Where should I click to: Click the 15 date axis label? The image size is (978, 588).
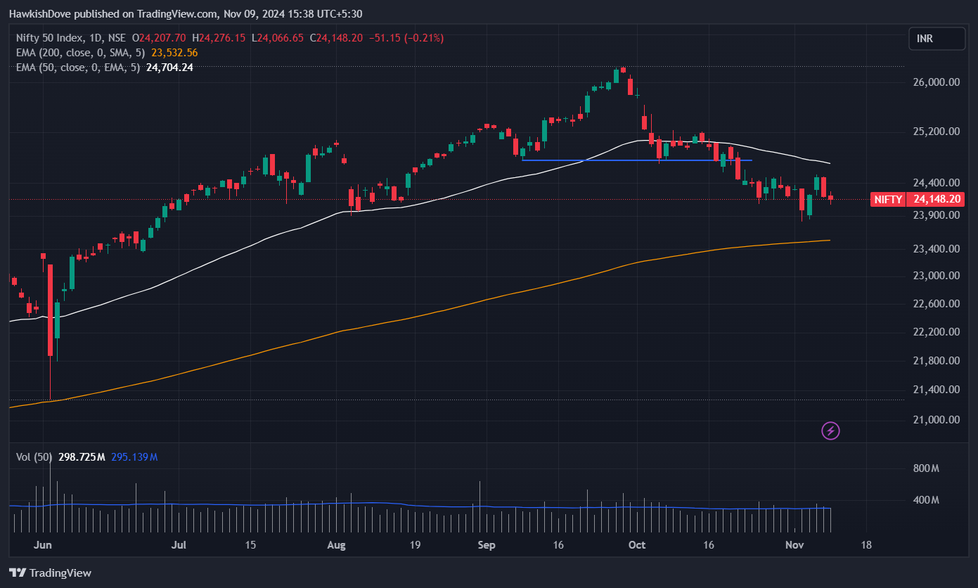pyautogui.click(x=251, y=545)
